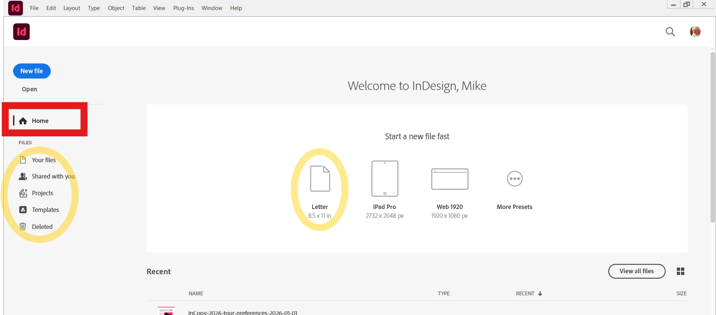Open the Window menu

pyautogui.click(x=212, y=8)
